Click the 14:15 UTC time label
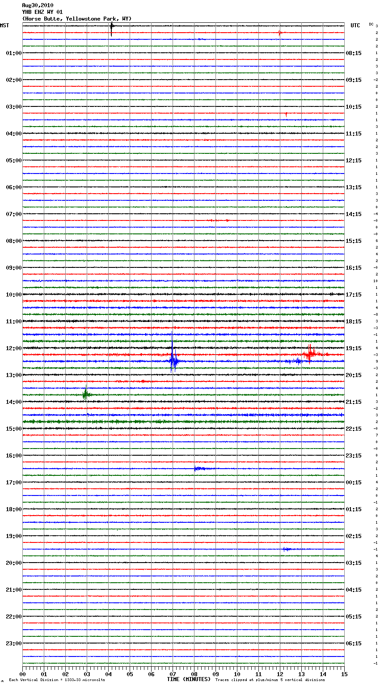The width and height of the screenshot is (380, 686). (354, 214)
